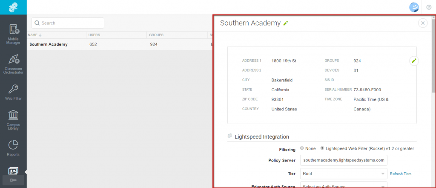Click the Southern Academy panel title
Image resolution: width=436 pixels, height=188 pixels.
tap(250, 23)
